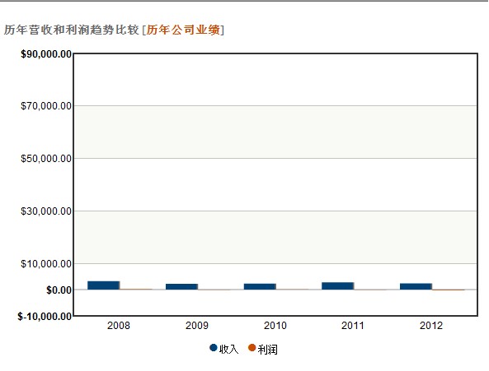Click the $50,000.00 axis label
The width and height of the screenshot is (489, 371).
pos(46,159)
